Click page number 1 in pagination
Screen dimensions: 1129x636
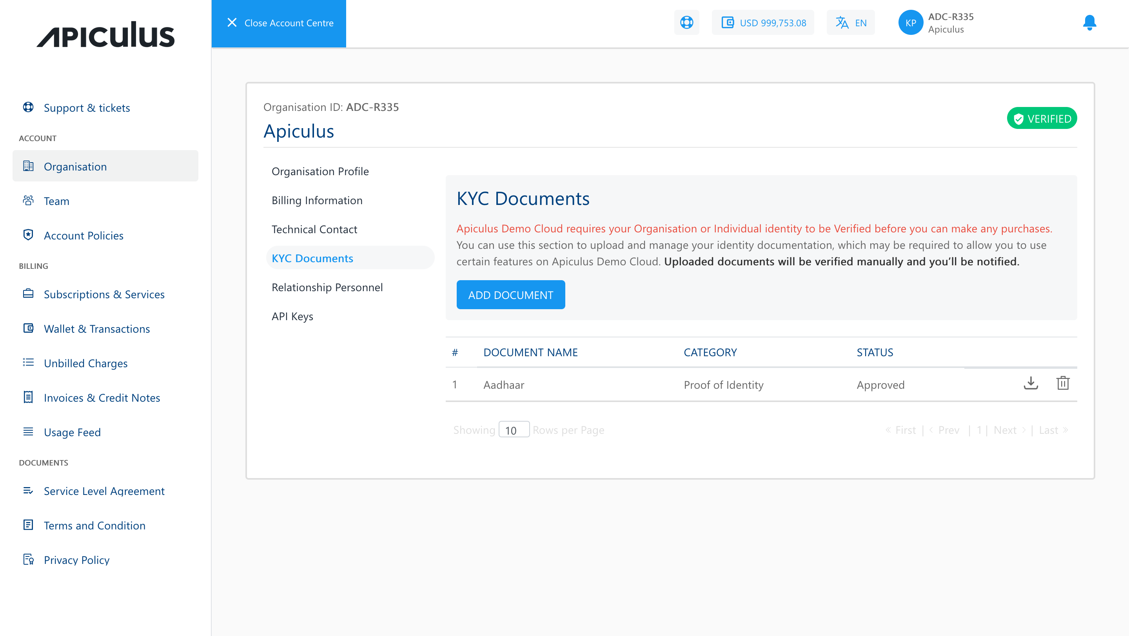pyautogui.click(x=979, y=430)
